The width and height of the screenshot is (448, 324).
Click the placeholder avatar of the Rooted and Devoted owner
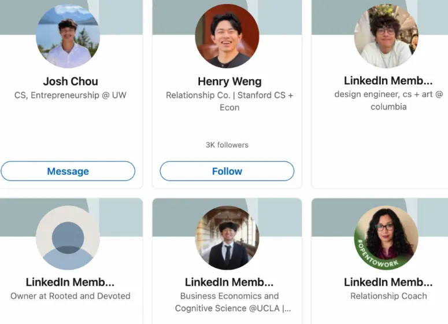click(x=68, y=238)
